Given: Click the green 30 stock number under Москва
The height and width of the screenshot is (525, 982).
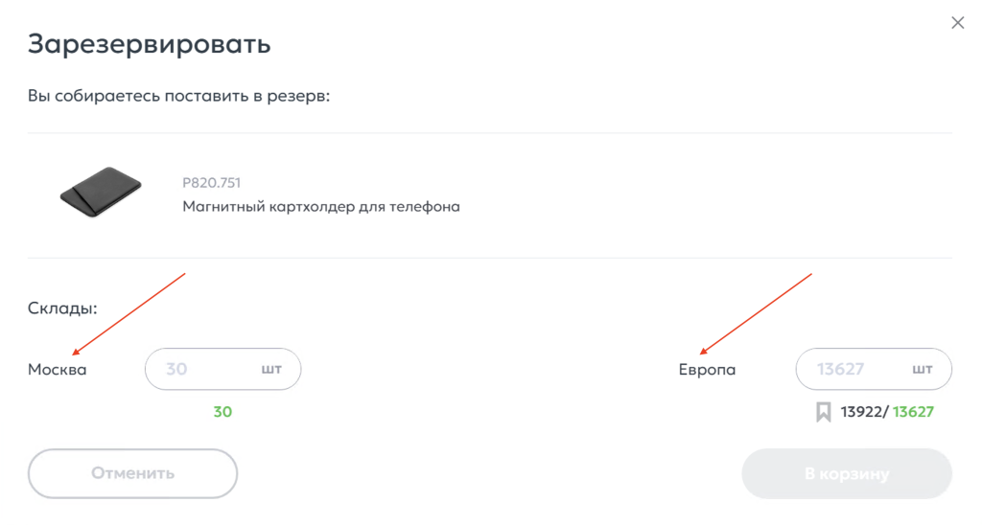Looking at the screenshot, I should [222, 412].
